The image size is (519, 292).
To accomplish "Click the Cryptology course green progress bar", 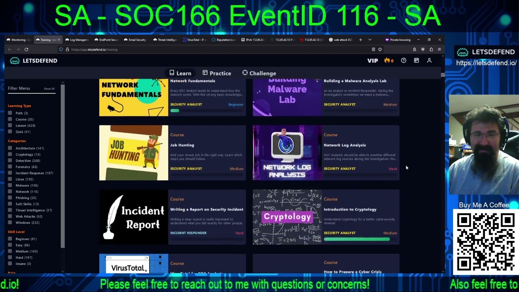I will (357, 239).
